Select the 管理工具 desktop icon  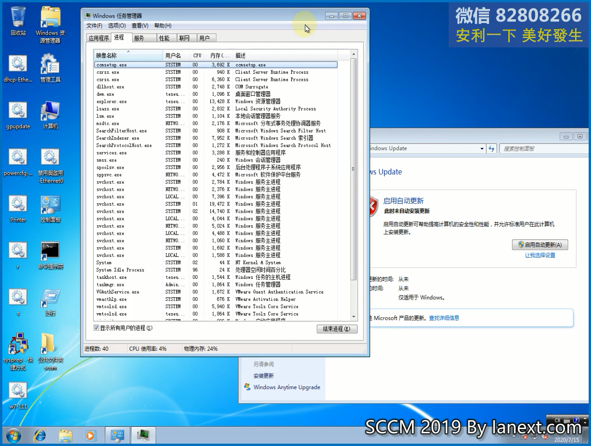coord(50,69)
